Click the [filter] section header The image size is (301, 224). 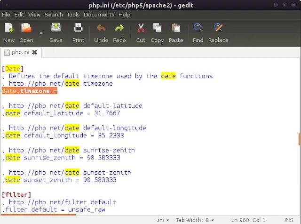coord(16,195)
